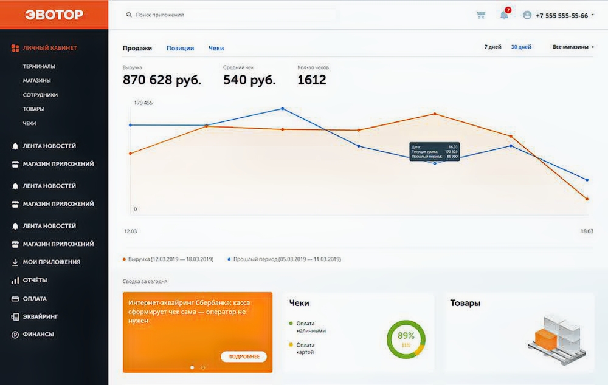Open ТОВАРЫ sidebar item
Screen dimensions: 608x385
point(33,109)
